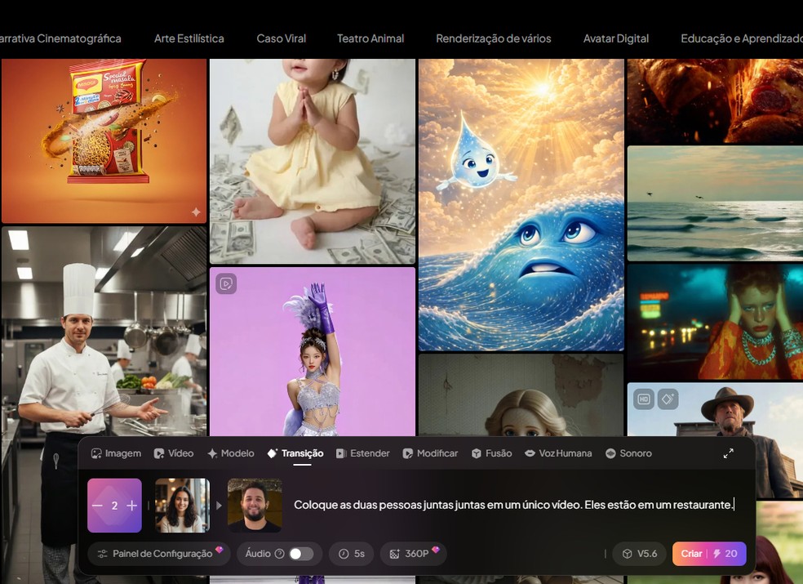
Task: Switch to the Imagem tab
Action: pos(116,453)
